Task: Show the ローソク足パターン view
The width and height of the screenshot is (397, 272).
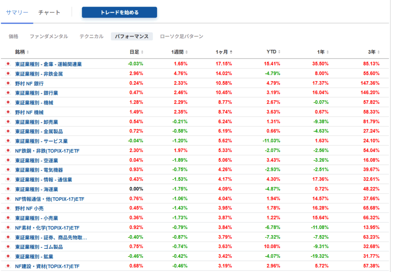Action: pos(181,37)
